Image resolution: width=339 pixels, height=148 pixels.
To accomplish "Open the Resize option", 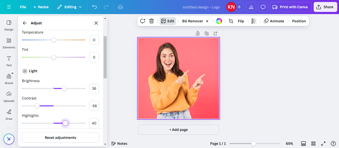I will click(41, 7).
